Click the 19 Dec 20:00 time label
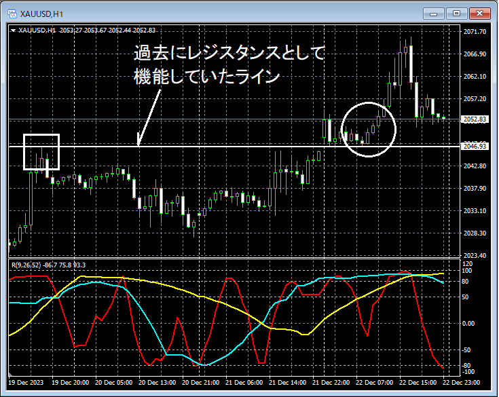 point(71,382)
